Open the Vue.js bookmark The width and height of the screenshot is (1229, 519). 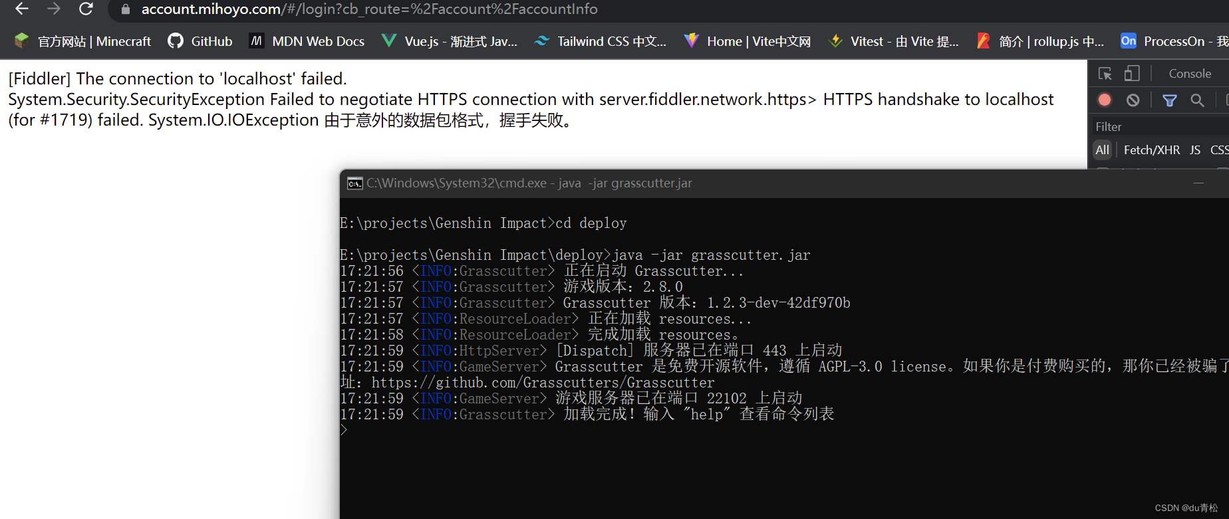(450, 41)
